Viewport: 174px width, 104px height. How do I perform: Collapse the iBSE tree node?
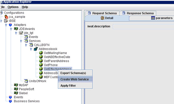point(1,21)
